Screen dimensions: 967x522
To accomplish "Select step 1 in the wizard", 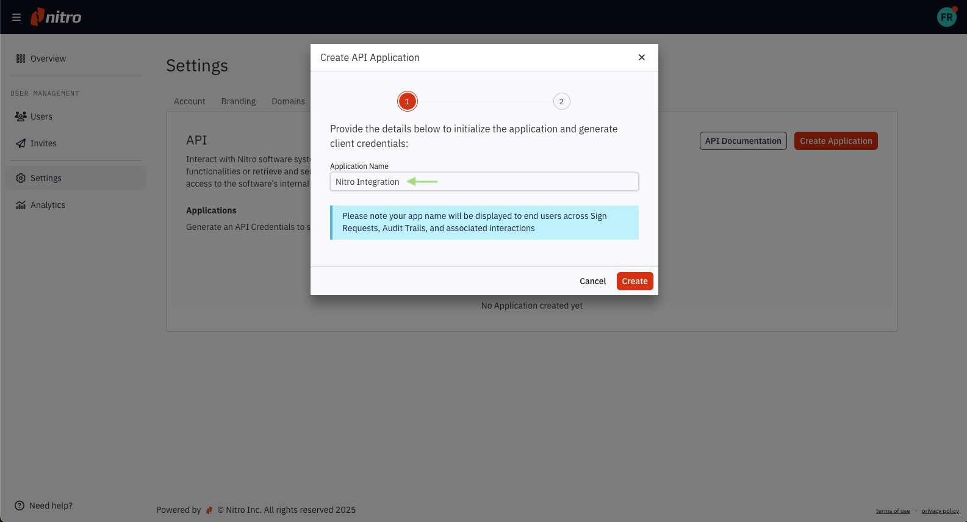I will [x=408, y=101].
